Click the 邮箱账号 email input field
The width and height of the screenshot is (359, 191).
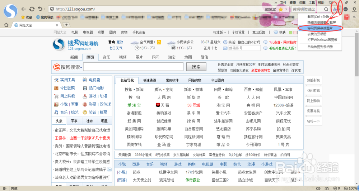point(244,48)
